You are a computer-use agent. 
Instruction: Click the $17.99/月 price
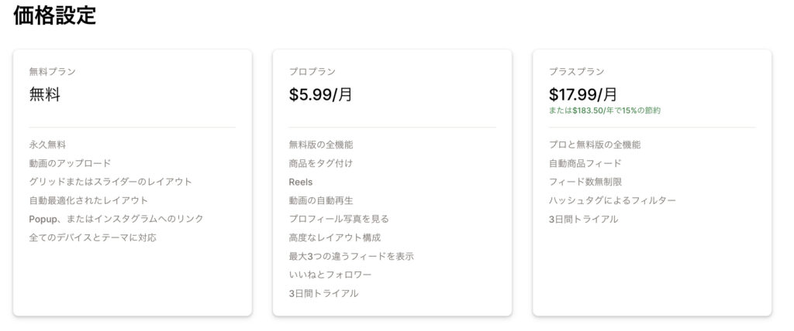point(583,94)
